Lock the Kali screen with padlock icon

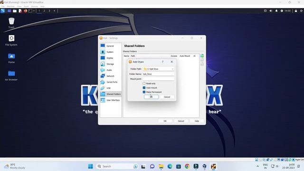(x=296, y=11)
